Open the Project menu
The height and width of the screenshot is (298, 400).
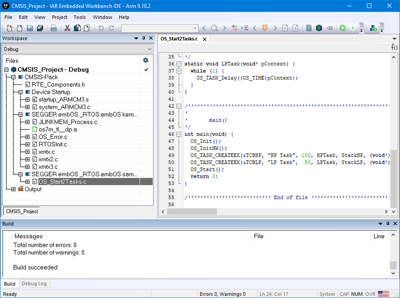(59, 17)
